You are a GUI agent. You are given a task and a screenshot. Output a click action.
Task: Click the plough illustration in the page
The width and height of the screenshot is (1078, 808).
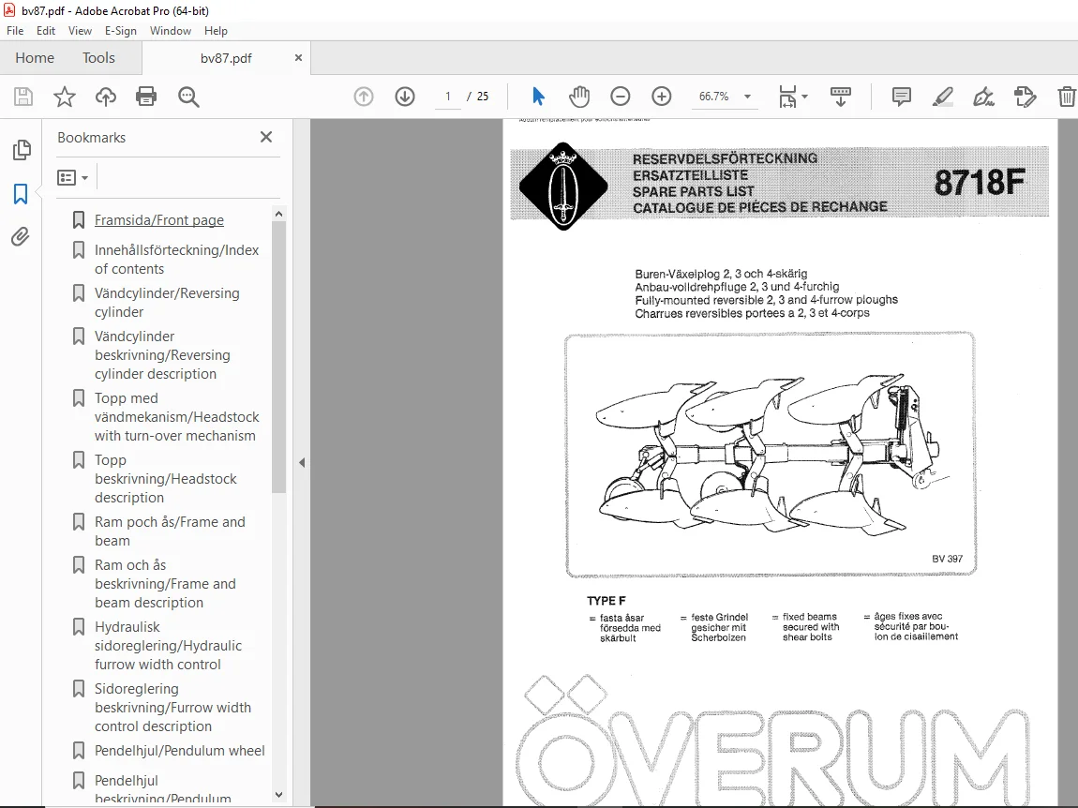click(770, 455)
